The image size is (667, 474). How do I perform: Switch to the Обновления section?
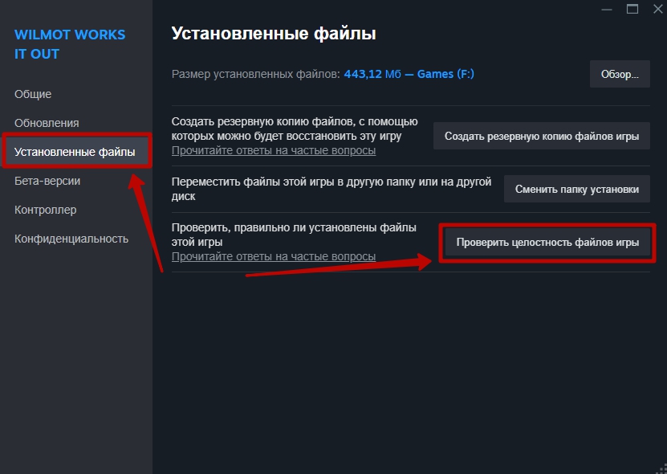(47, 123)
